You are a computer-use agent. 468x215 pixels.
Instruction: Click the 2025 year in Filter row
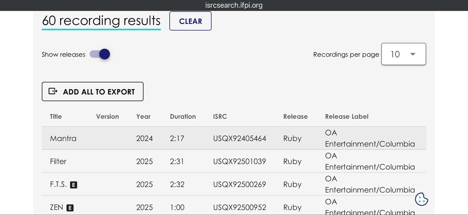(x=145, y=161)
